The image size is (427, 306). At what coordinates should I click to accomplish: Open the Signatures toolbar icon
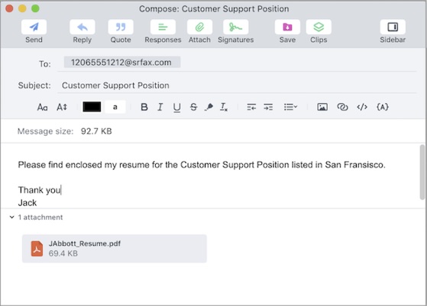click(235, 27)
